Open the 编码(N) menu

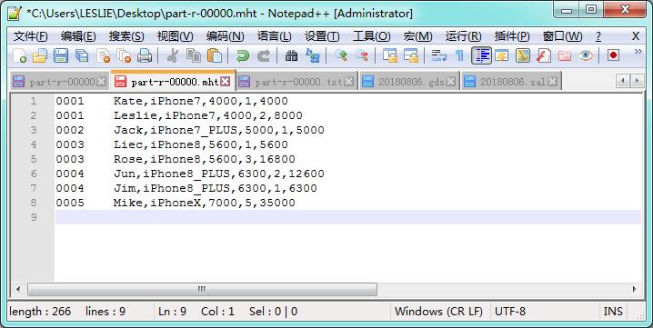pos(225,36)
